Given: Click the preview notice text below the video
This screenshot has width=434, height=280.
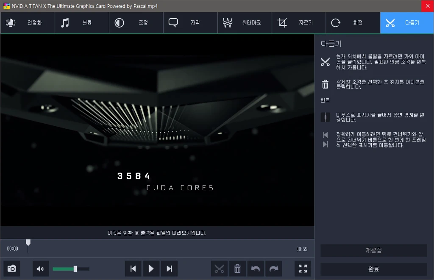Looking at the screenshot, I should (157, 233).
